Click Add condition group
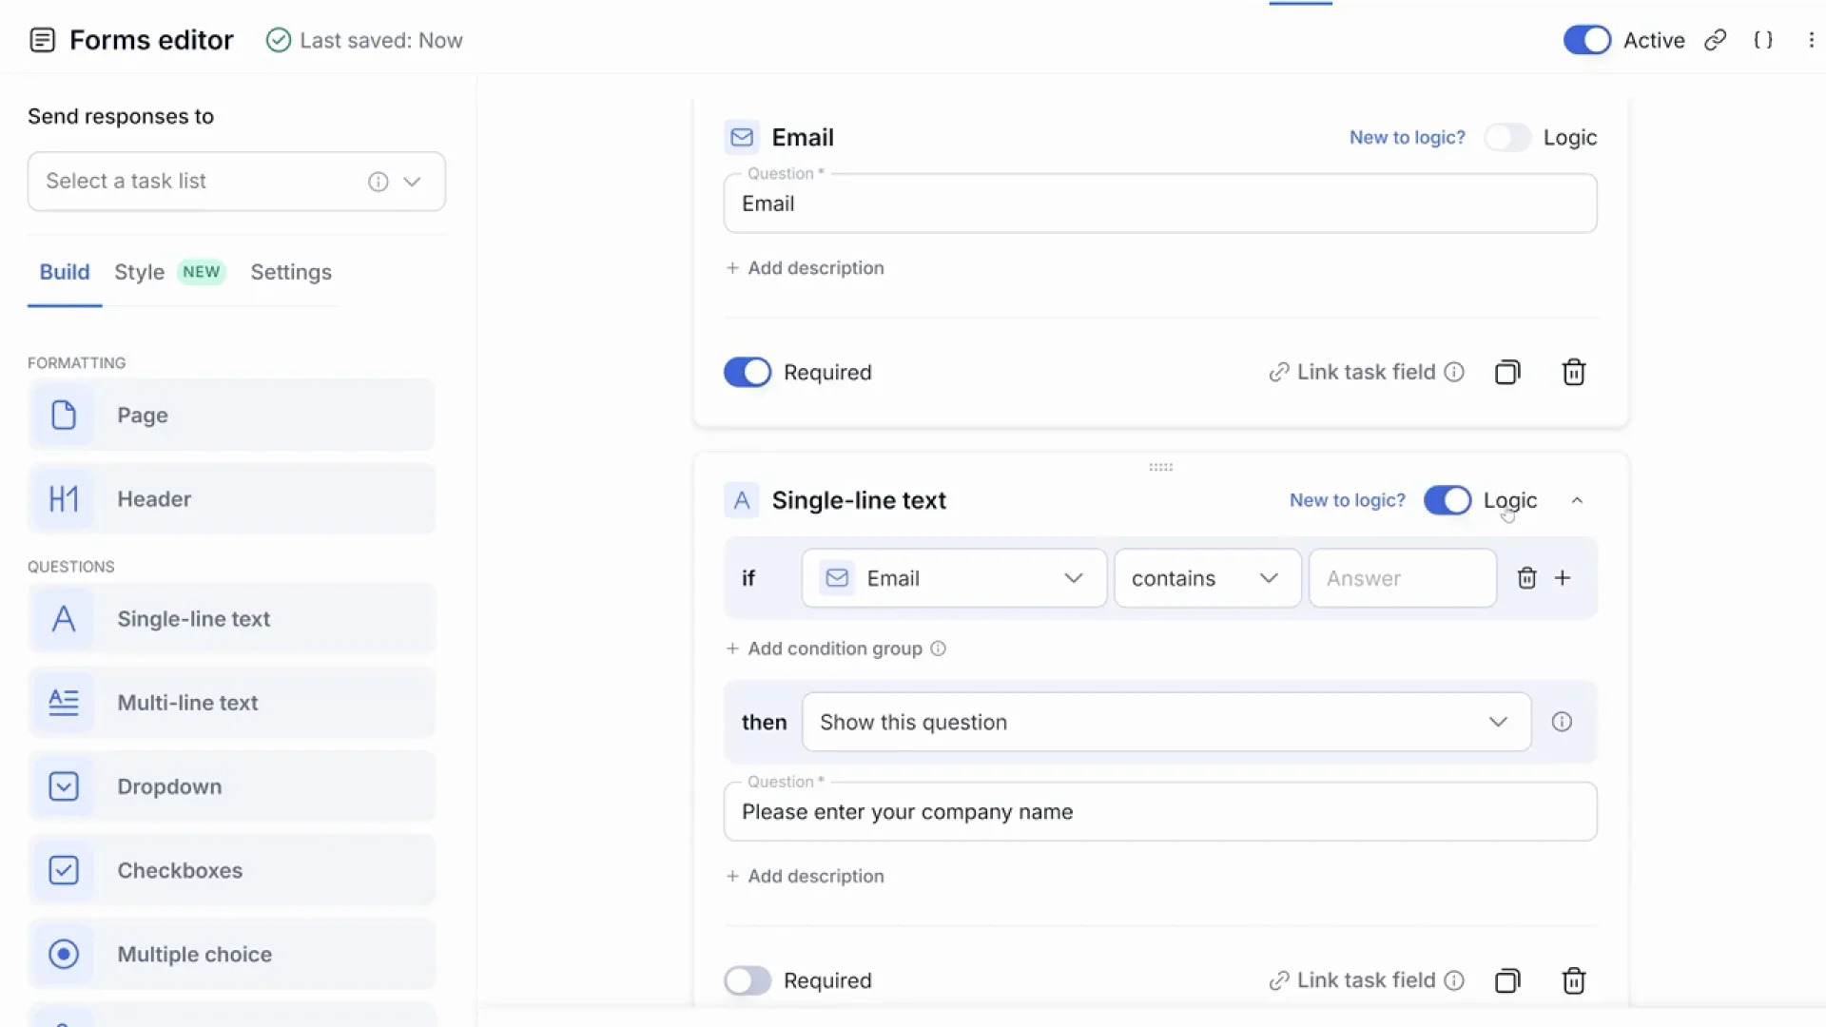Screen dimensions: 1826x1027 pos(834,648)
